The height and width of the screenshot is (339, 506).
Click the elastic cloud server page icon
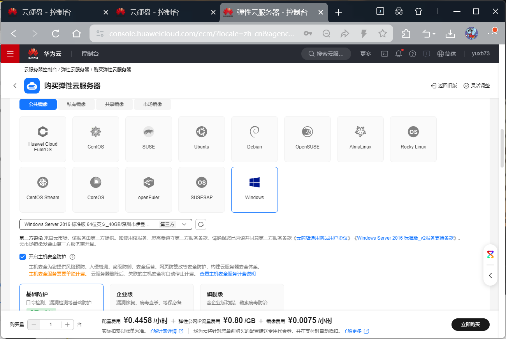pos(32,86)
